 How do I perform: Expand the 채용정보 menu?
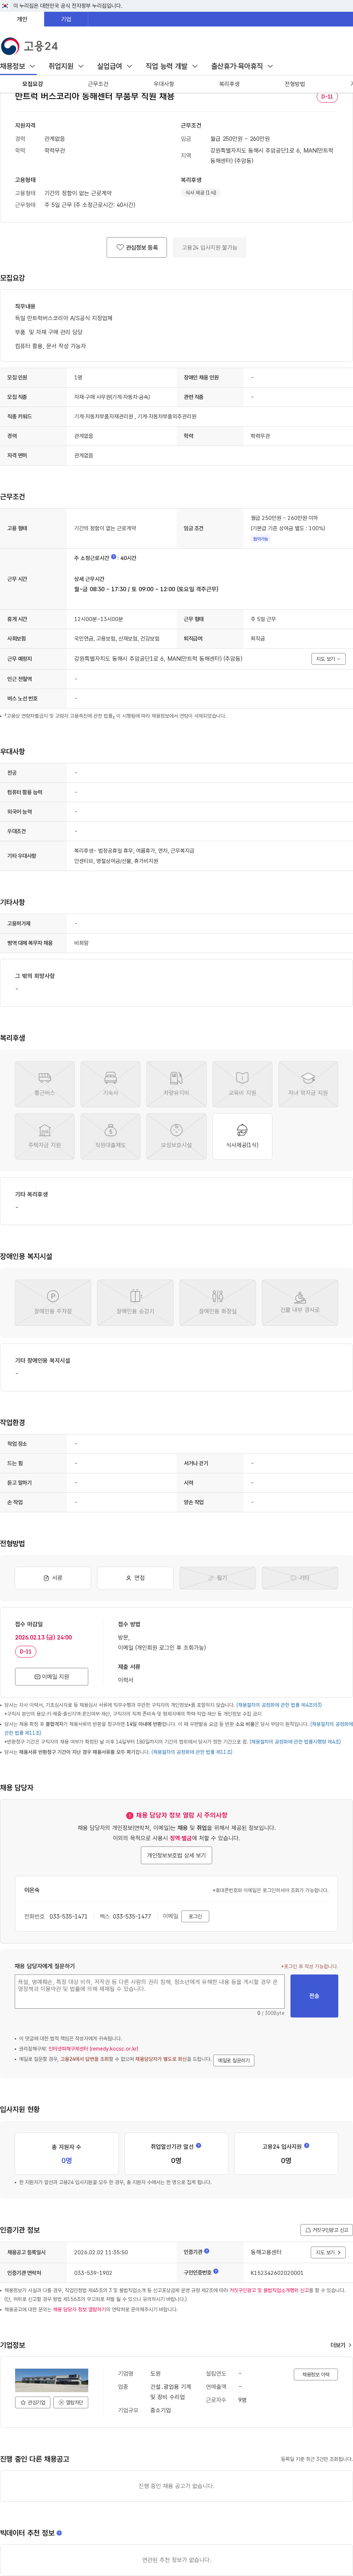[x=18, y=66]
